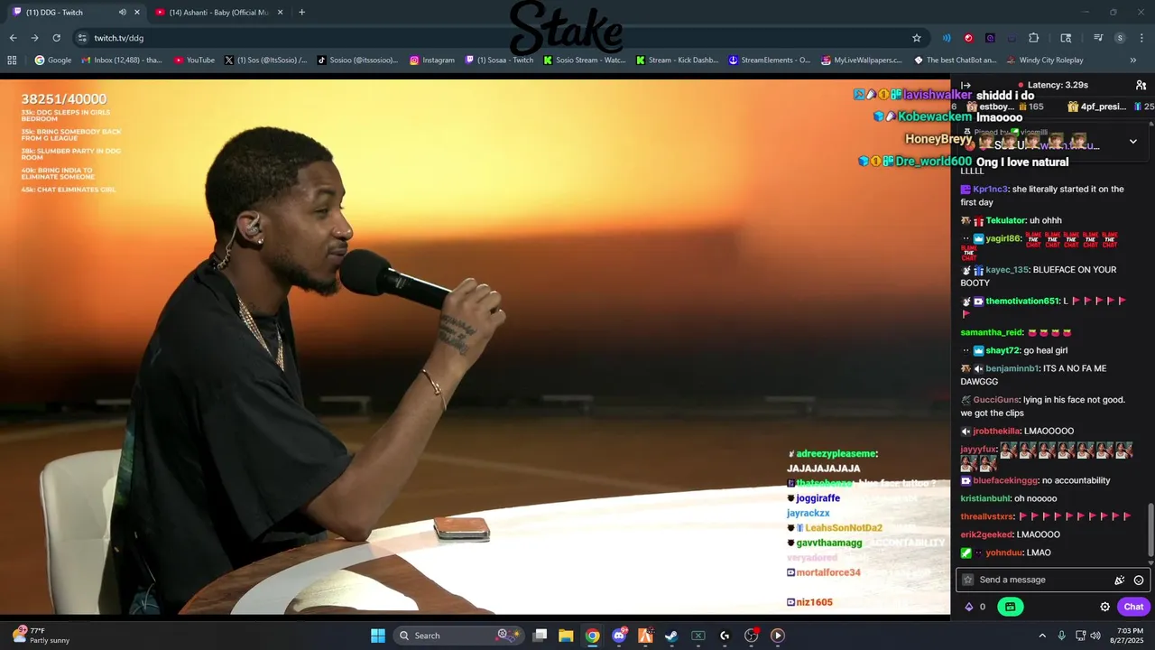Bookmark this page with star icon
1155x650 pixels.
(x=917, y=38)
